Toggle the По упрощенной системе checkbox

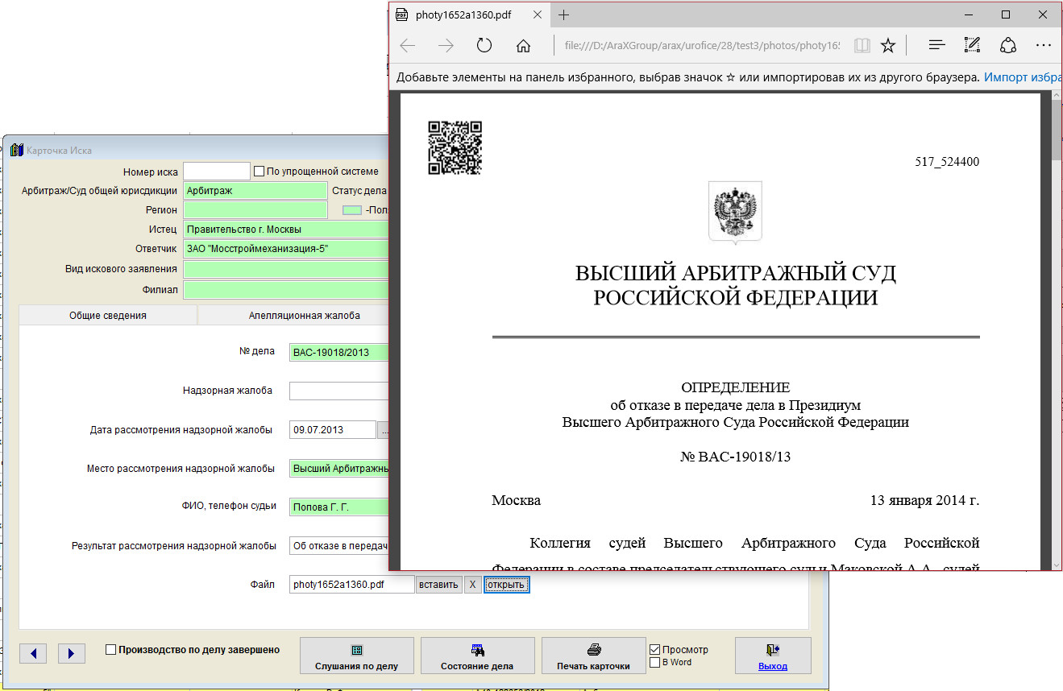pos(260,171)
